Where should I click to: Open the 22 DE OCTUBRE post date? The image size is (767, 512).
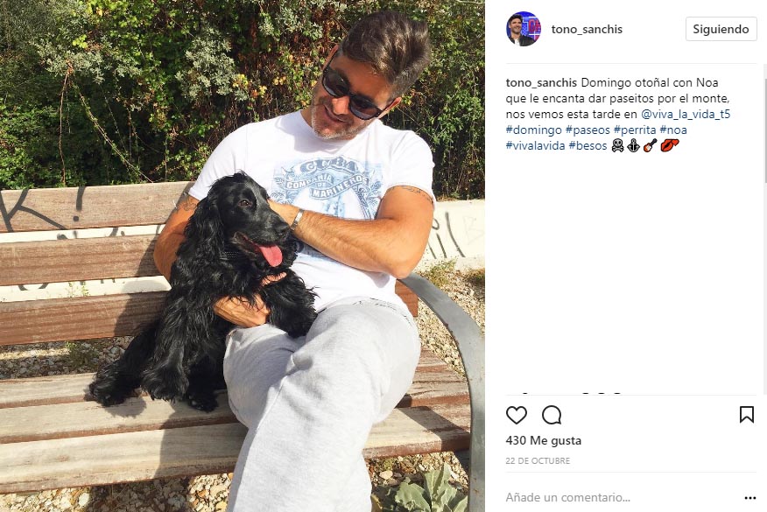click(x=538, y=460)
